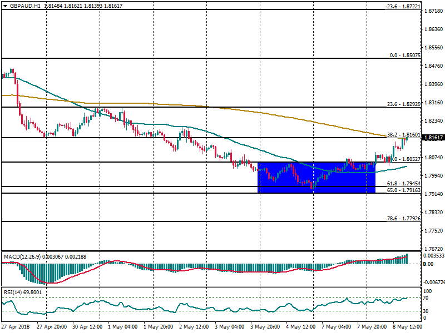Click the MACD 0.003533 scale value

coord(433,256)
